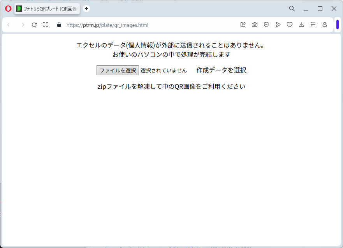This screenshot has height=248, width=343.
Task: Click the 作成データを選択 label
Action: point(221,70)
